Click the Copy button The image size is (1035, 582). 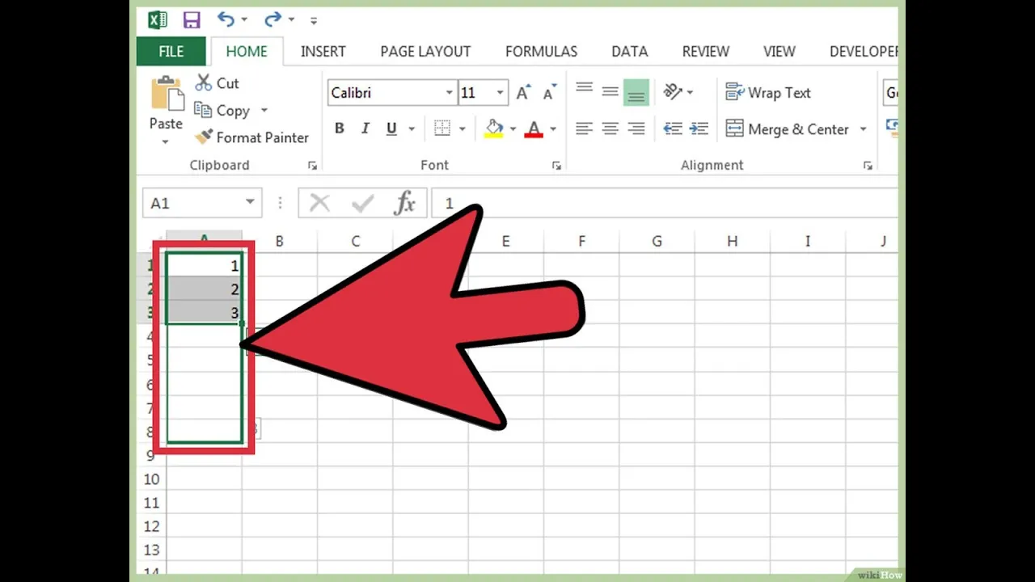click(222, 111)
